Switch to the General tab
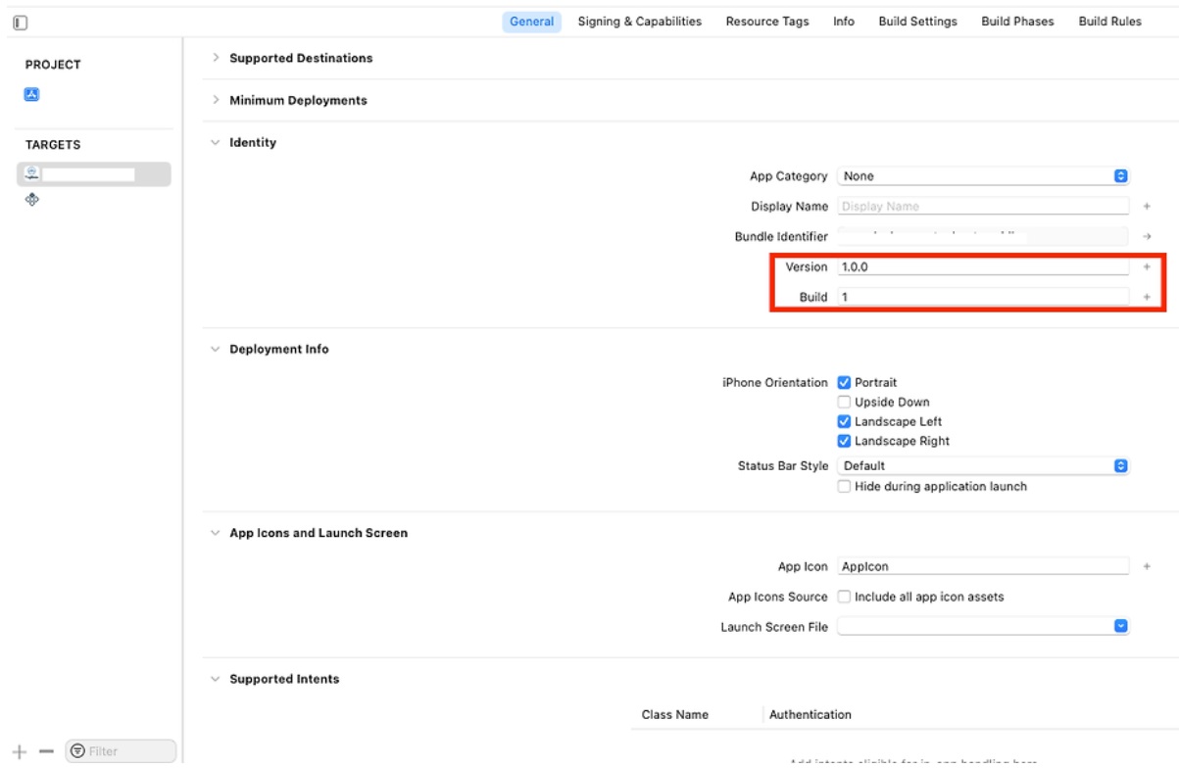This screenshot has width=1179, height=768. (x=532, y=22)
